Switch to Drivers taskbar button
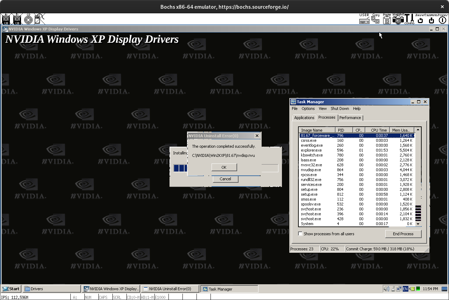 click(x=52, y=289)
